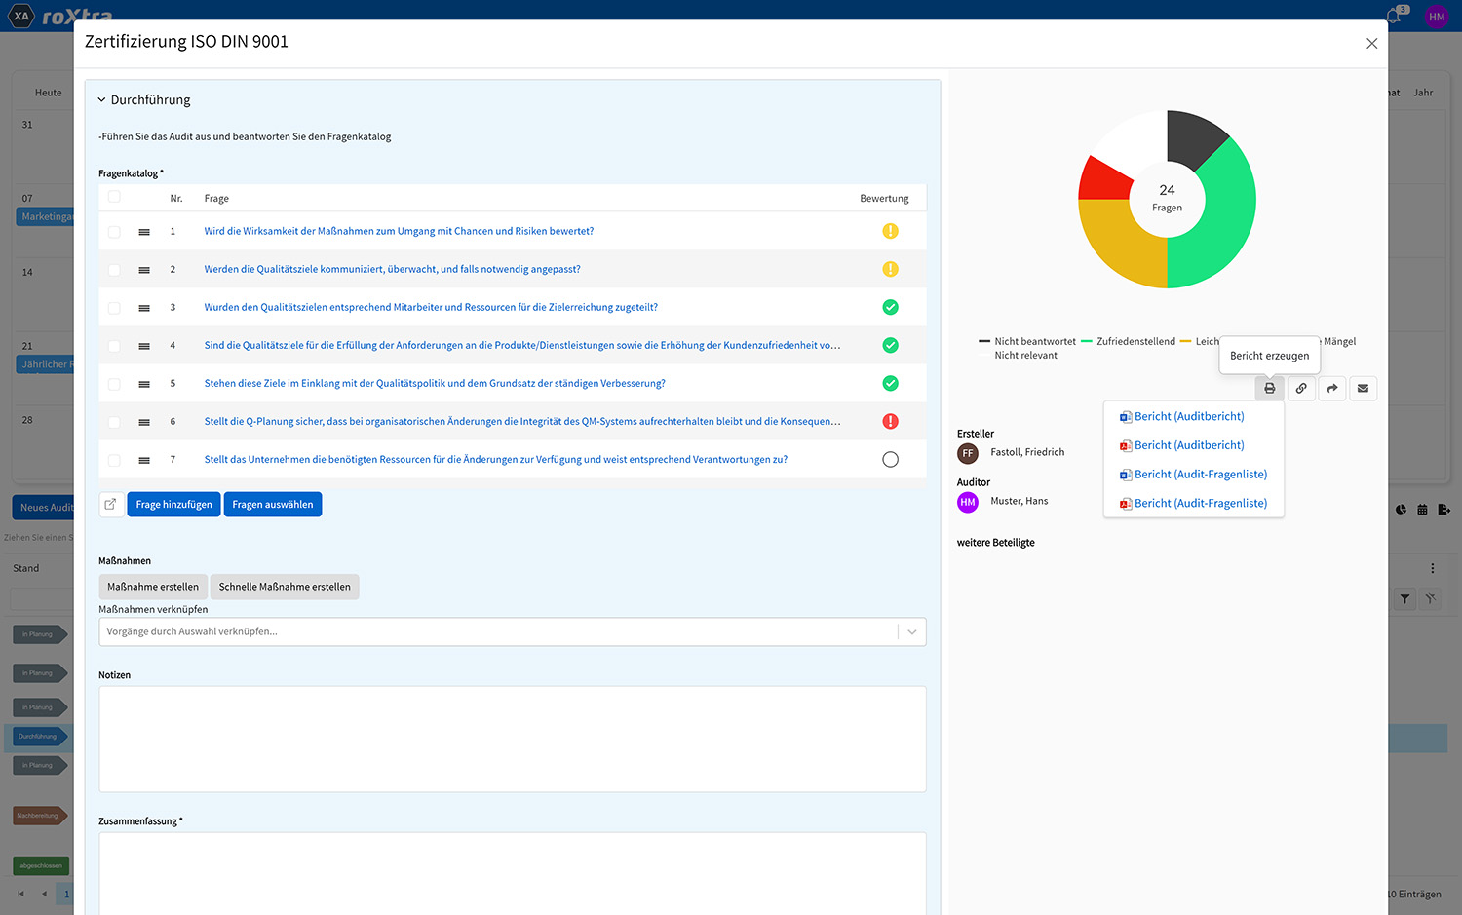Viewport: 1462px width, 915px height.
Task: Click the filter icon in the list panel
Action: pyautogui.click(x=1404, y=599)
